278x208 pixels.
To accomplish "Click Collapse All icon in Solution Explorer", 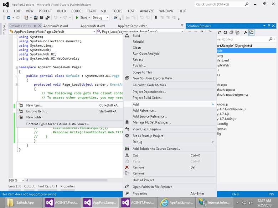I will pos(231,32).
